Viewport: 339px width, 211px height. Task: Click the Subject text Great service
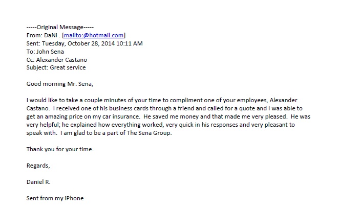pos(68,67)
